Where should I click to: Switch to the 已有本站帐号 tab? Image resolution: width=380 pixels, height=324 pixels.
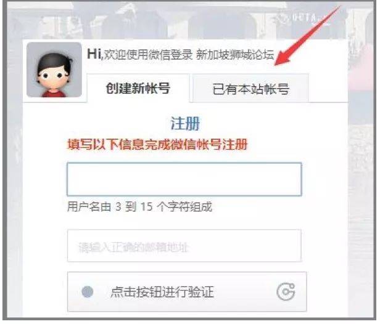250,89
